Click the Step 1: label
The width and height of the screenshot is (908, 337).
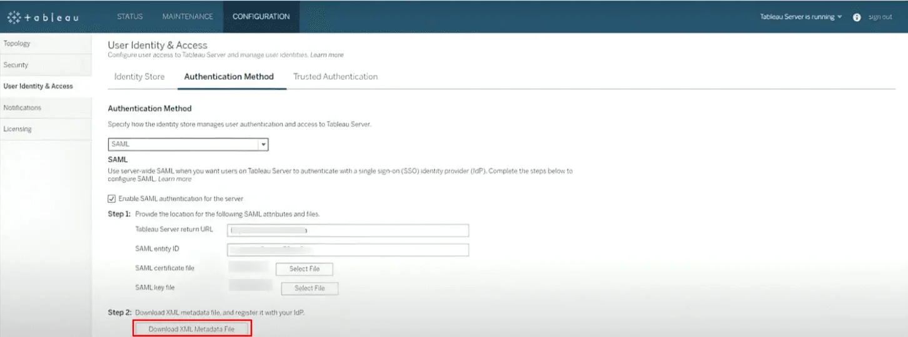pyautogui.click(x=119, y=214)
